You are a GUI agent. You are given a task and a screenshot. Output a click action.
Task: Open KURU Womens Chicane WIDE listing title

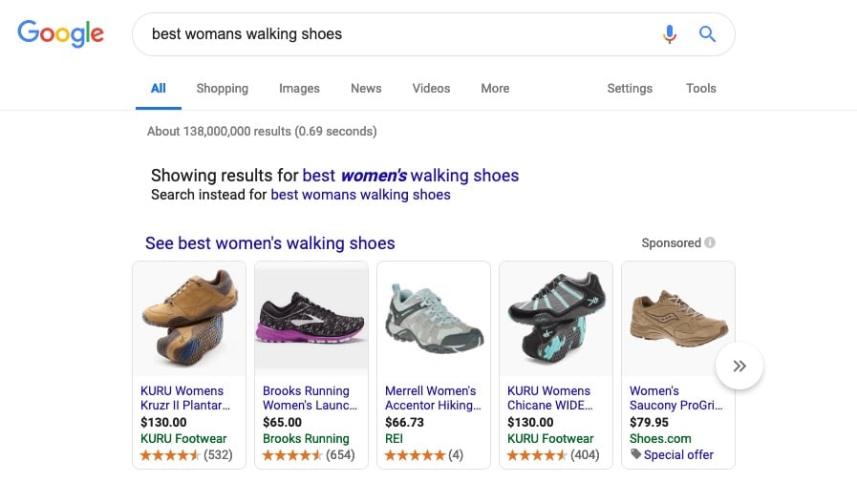(549, 398)
